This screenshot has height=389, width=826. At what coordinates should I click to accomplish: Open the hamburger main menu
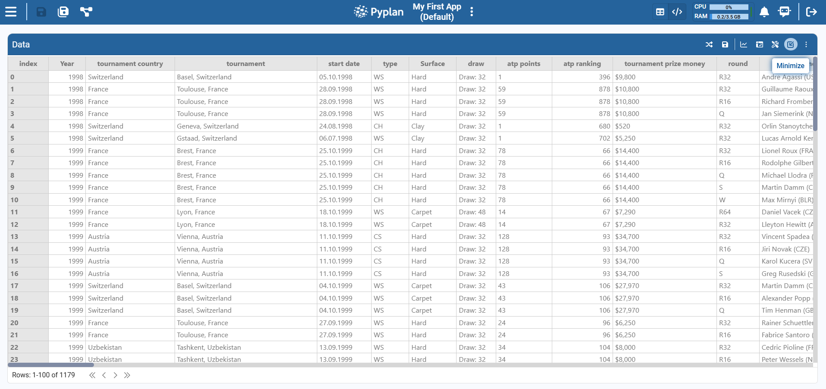[x=11, y=12]
